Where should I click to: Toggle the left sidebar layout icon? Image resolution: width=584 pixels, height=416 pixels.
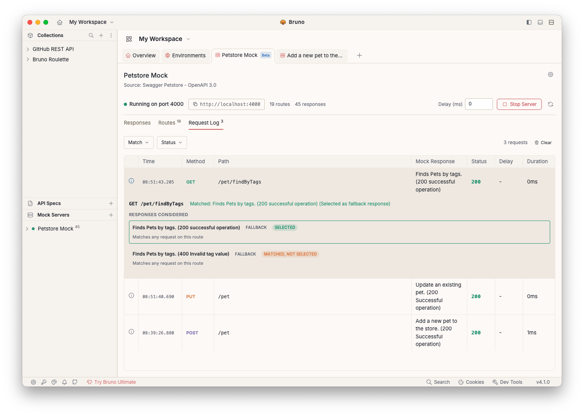click(529, 22)
